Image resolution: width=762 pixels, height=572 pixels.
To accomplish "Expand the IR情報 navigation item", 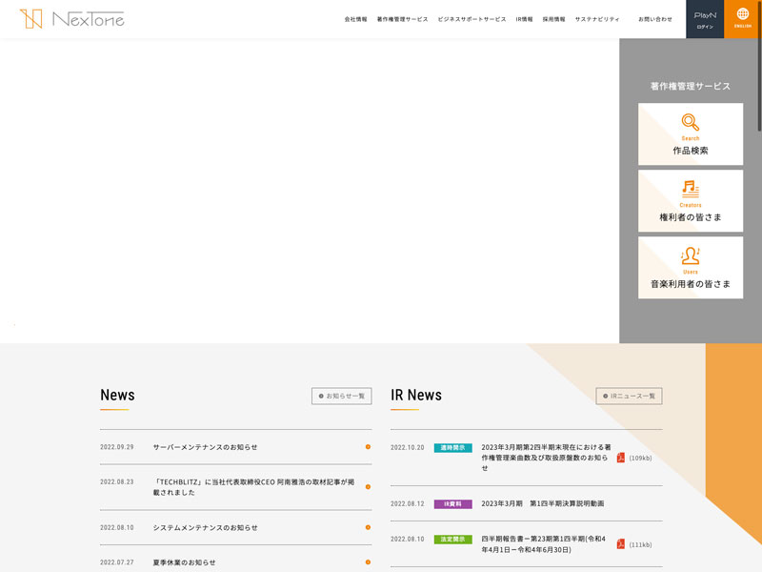I will 524,19.
